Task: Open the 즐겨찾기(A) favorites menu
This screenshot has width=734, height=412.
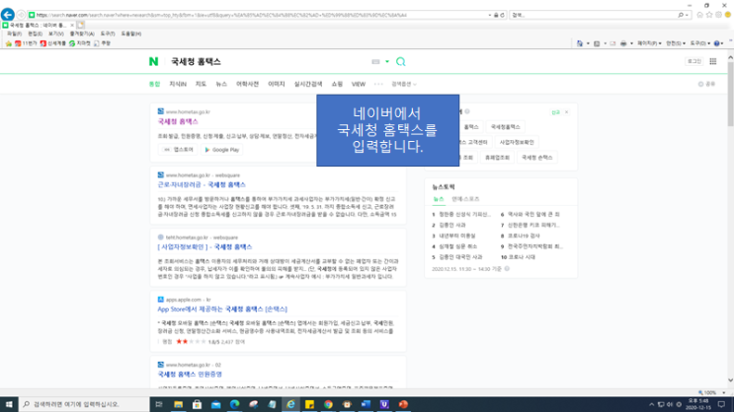Action: click(82, 34)
